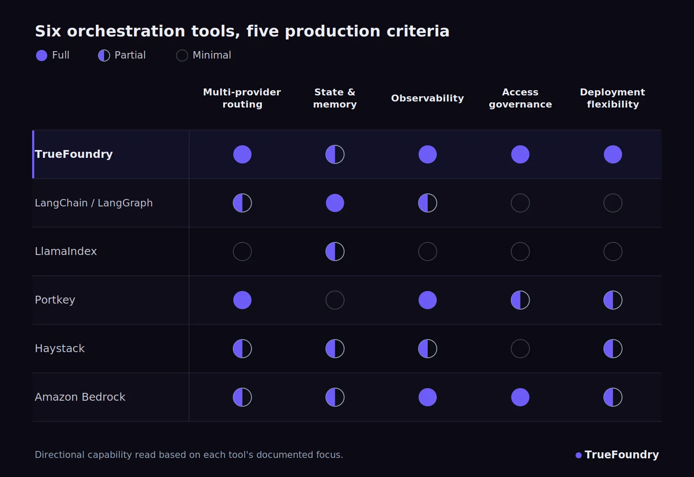Click LlamaIndex's Multi-provider routing minimal circle
Image resolution: width=694 pixels, height=477 pixels.
point(242,252)
